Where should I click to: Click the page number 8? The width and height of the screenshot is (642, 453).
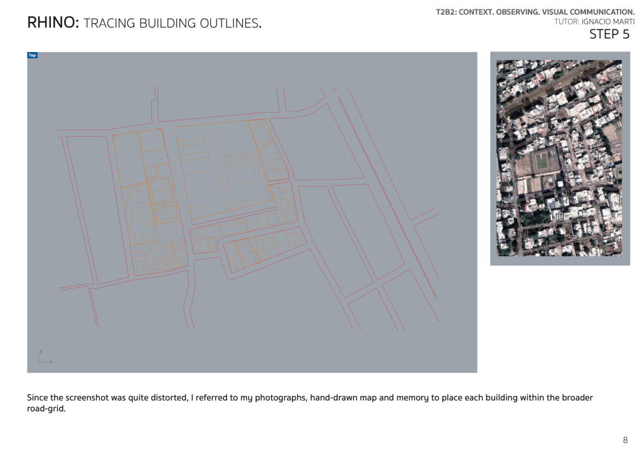click(x=624, y=440)
